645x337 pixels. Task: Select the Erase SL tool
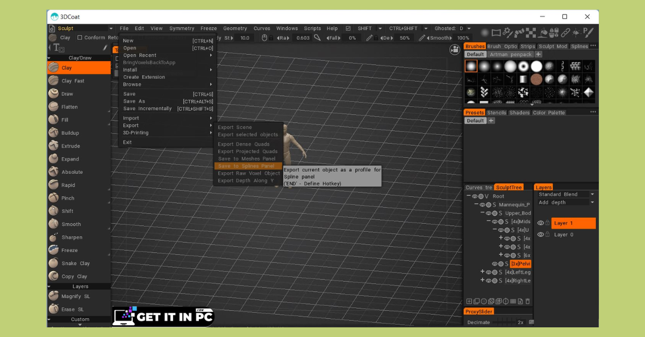79,309
